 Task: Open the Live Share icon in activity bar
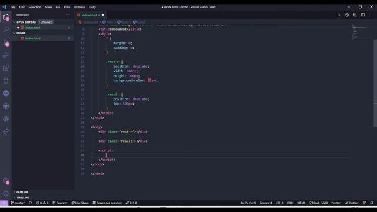pyautogui.click(x=6, y=131)
